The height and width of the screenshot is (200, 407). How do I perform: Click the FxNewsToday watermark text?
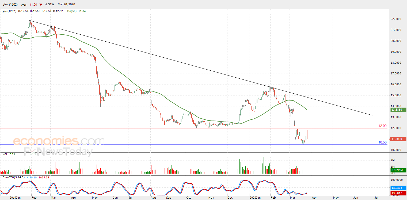click(58, 152)
